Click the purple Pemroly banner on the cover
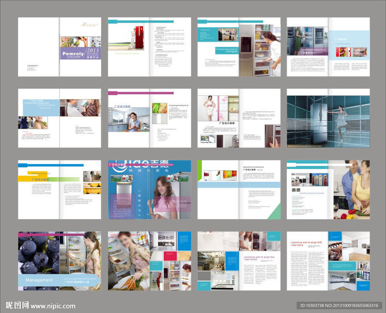386x313 pixels. point(81,53)
